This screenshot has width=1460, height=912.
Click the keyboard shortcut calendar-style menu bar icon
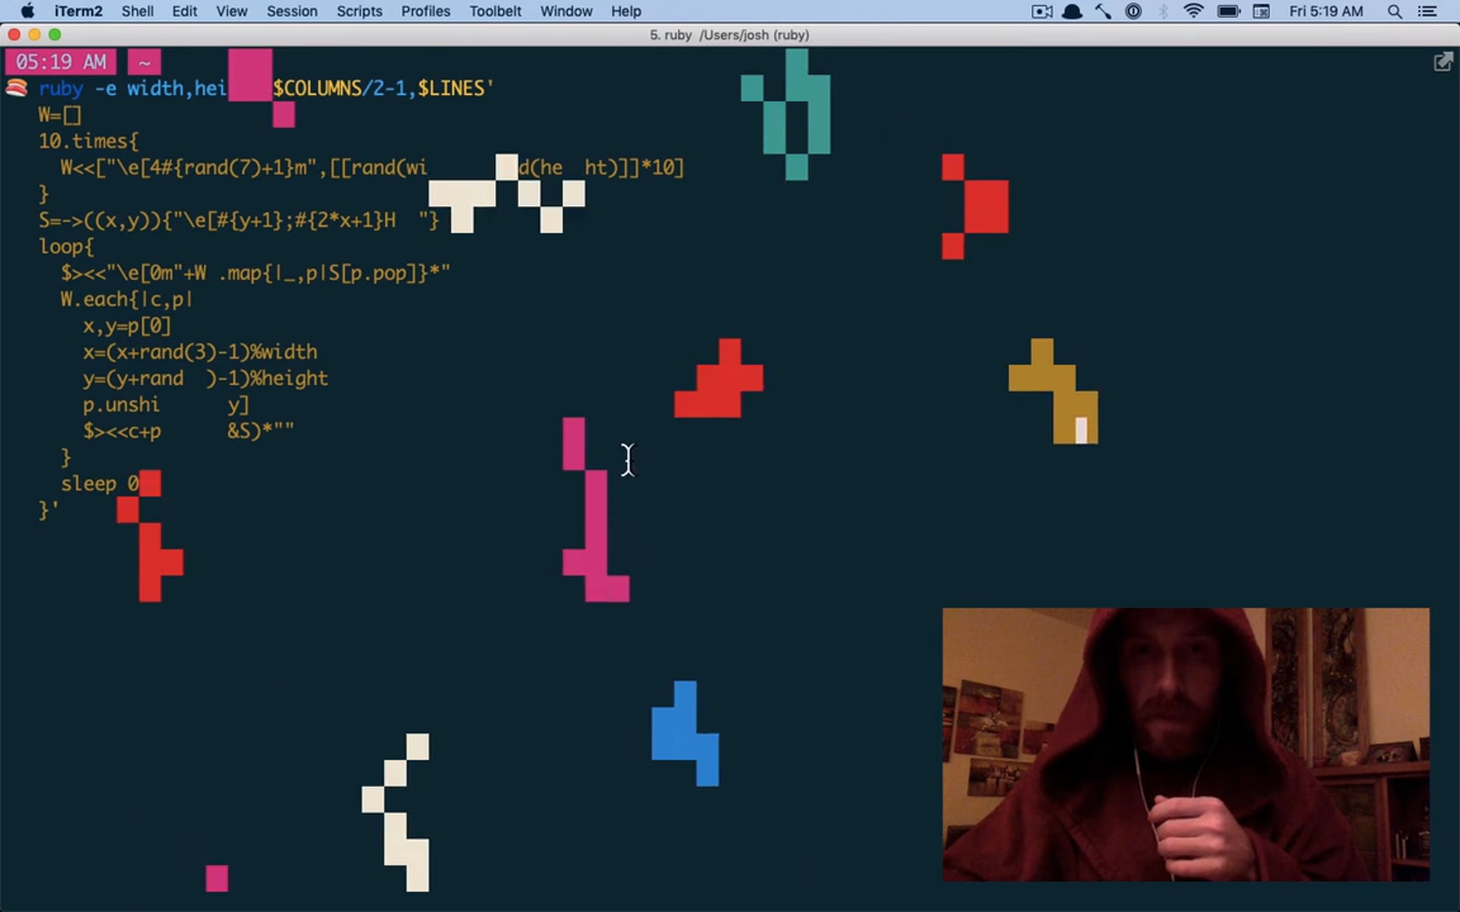click(x=1261, y=12)
